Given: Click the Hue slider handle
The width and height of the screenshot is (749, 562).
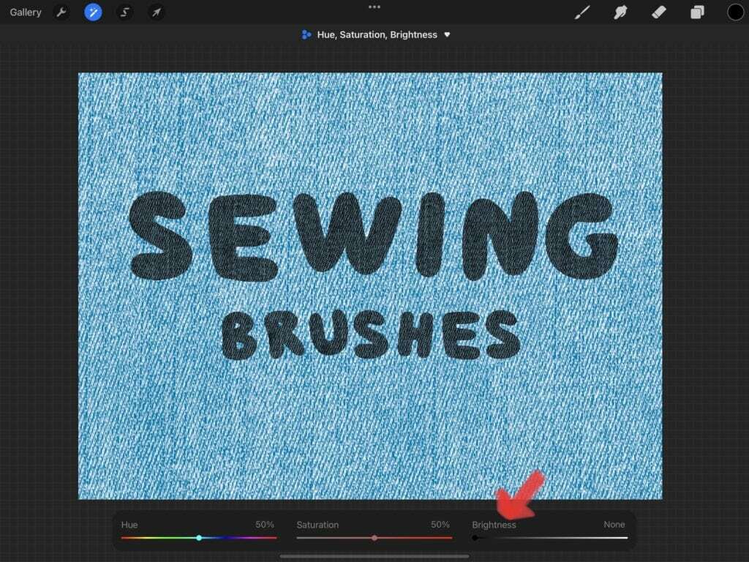Looking at the screenshot, I should [199, 538].
